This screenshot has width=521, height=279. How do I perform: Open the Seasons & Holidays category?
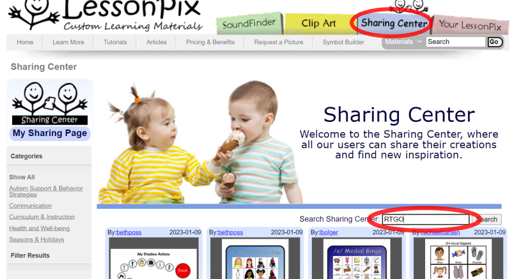[36, 239]
